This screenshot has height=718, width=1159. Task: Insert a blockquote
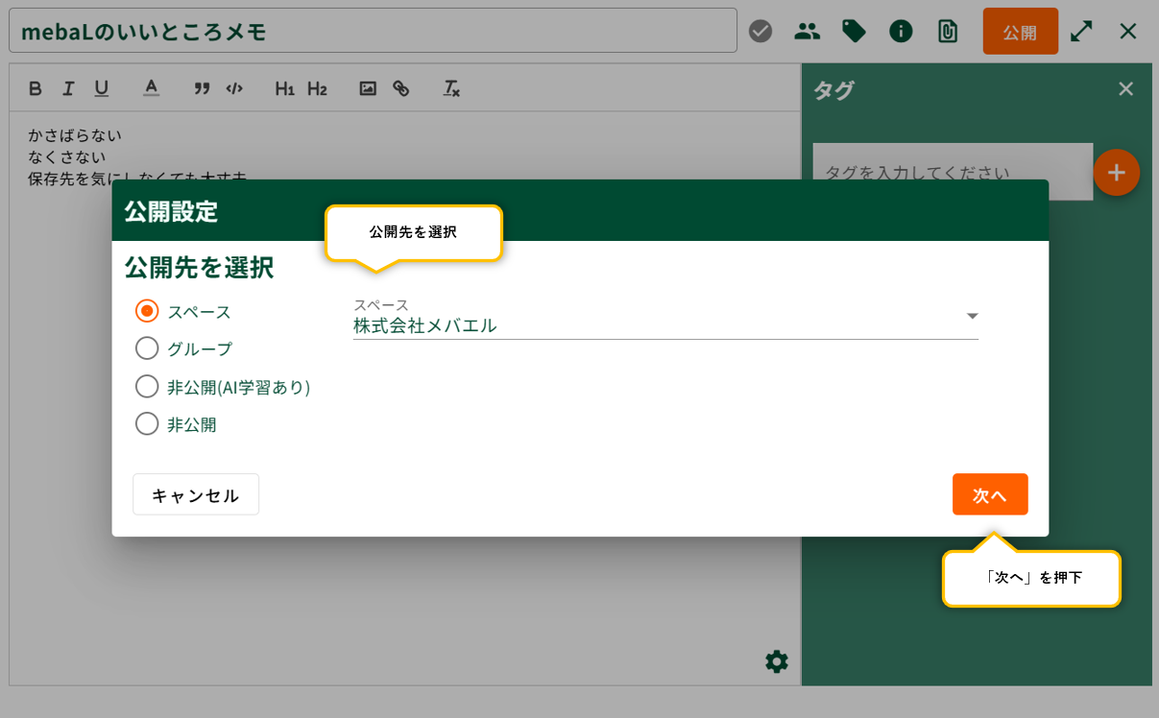click(202, 89)
